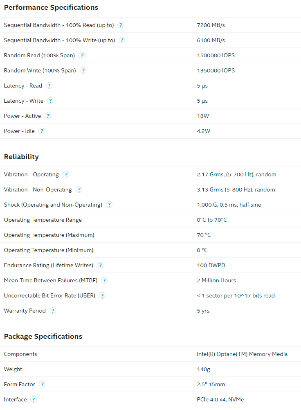Click the Package Specifications heading
This screenshot has height=410, width=301.
43,336
